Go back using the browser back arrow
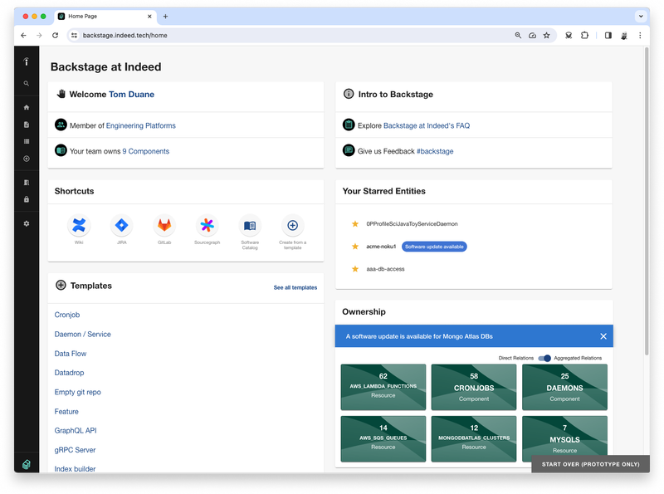Screen dimensions: 664x494 pyautogui.click(x=24, y=35)
